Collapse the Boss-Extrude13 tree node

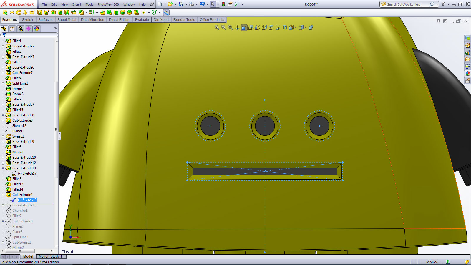coord(3,168)
